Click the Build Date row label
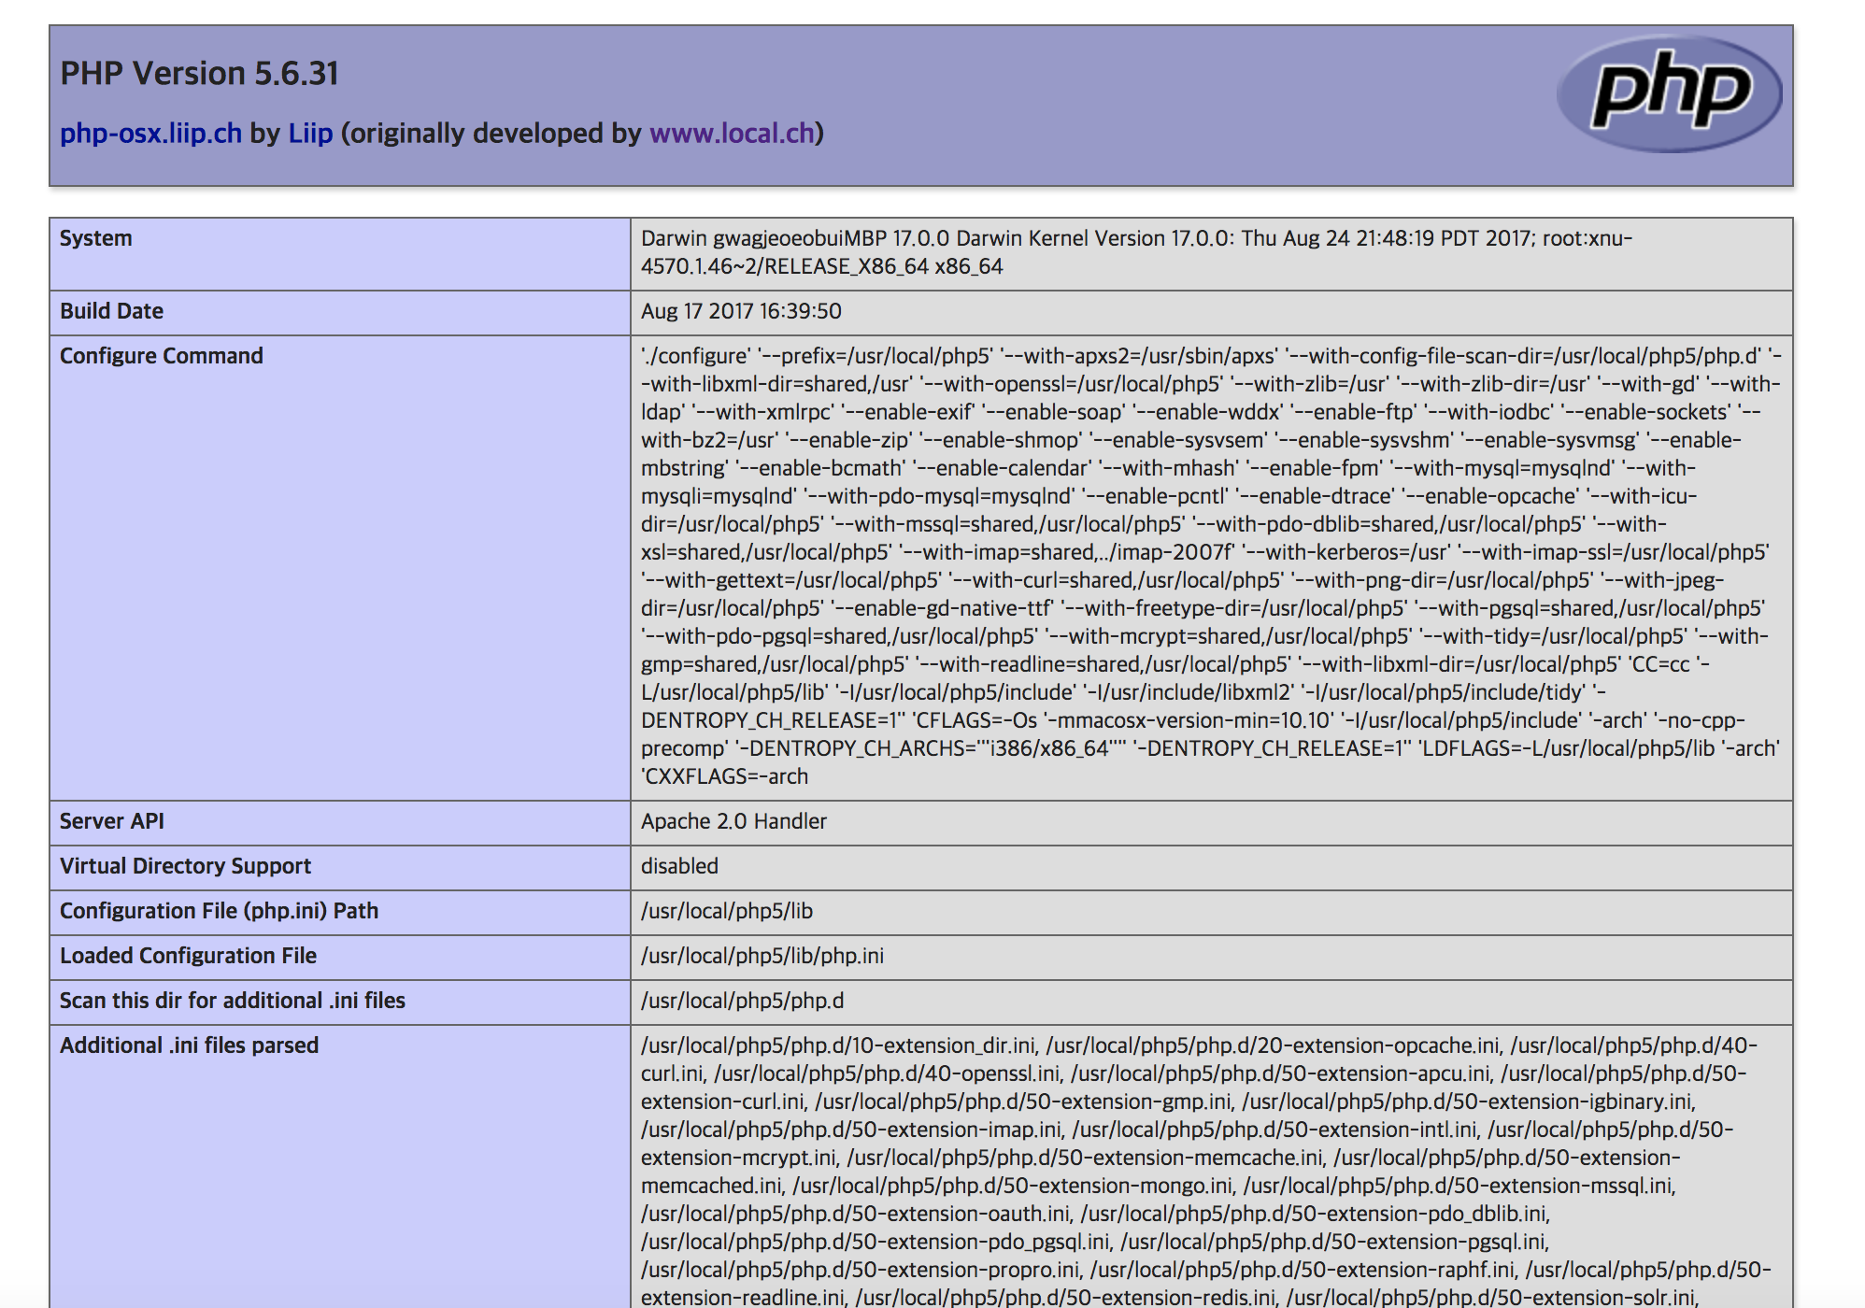The width and height of the screenshot is (1865, 1308). click(x=111, y=311)
